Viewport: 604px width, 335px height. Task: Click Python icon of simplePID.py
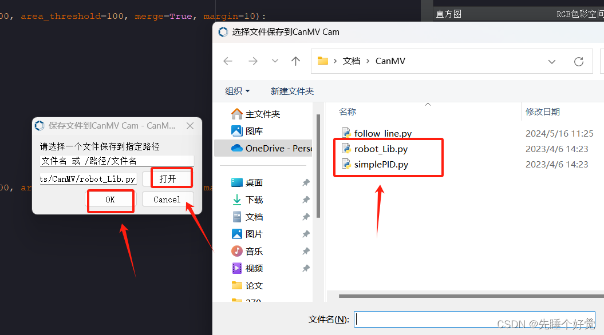click(346, 164)
